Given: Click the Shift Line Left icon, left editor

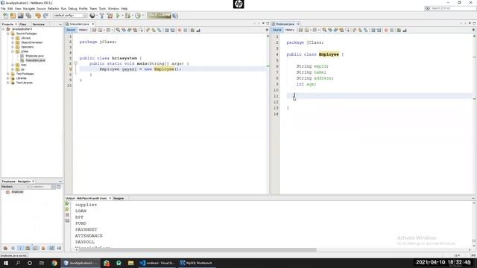Looking at the screenshot, I should pyautogui.click(x=167, y=30).
